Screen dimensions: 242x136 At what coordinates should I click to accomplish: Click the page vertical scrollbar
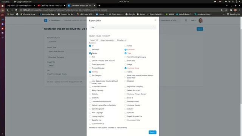[241, 66]
